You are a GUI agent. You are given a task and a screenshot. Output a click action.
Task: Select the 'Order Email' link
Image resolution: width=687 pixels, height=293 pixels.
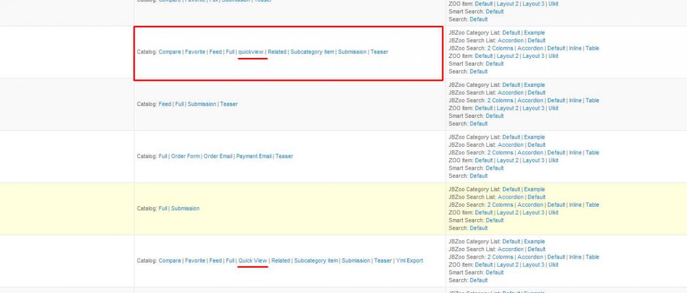(218, 156)
